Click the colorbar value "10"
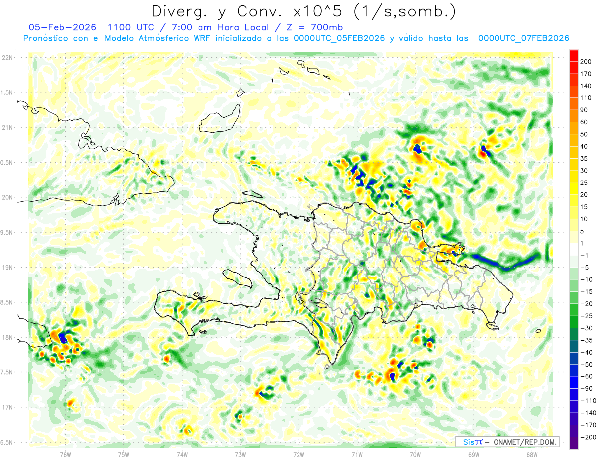 click(584, 219)
